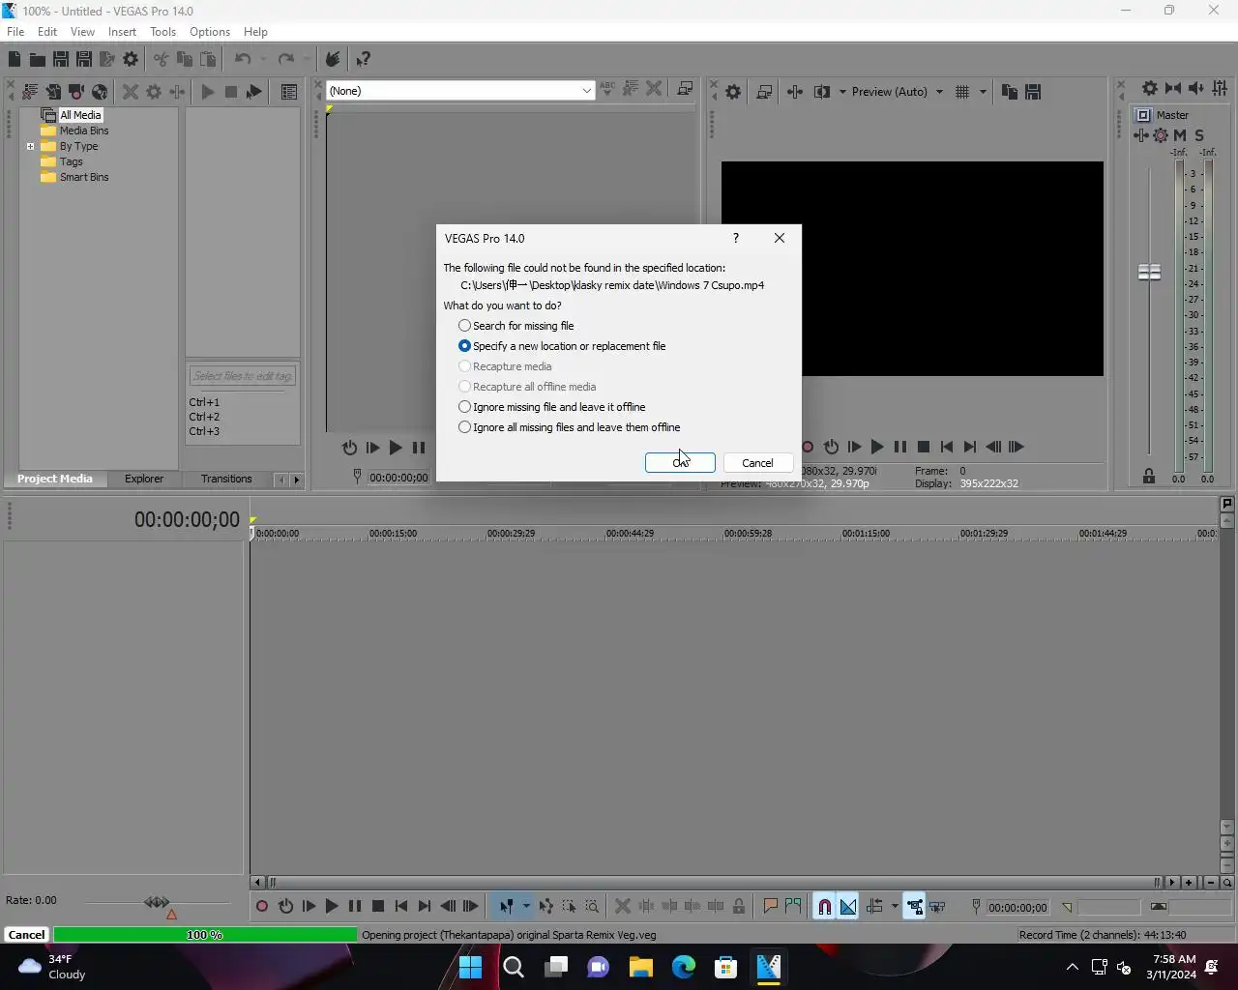
Task: Switch to the Explorer tab
Action: click(x=144, y=479)
